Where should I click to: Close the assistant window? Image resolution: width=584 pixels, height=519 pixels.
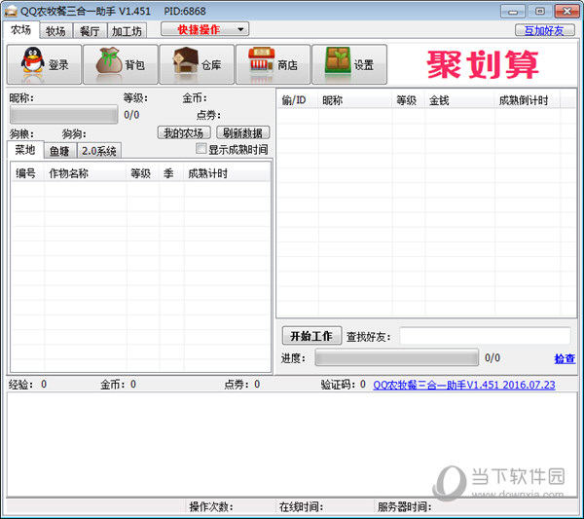[566, 11]
